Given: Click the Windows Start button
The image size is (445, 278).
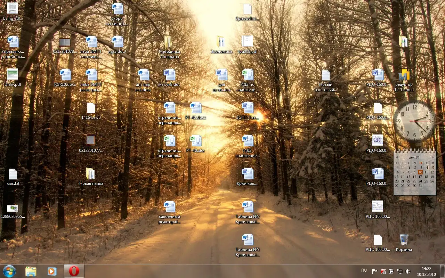Looking at the screenshot, I should (9, 271).
